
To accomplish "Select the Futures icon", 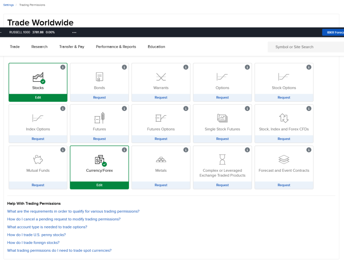I will (x=99, y=118).
